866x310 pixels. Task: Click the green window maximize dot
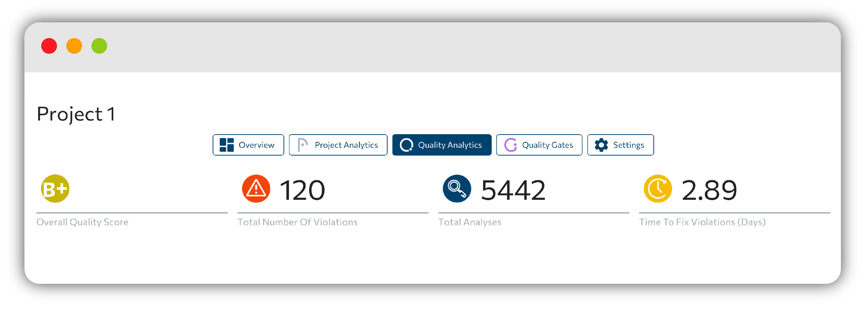(99, 46)
